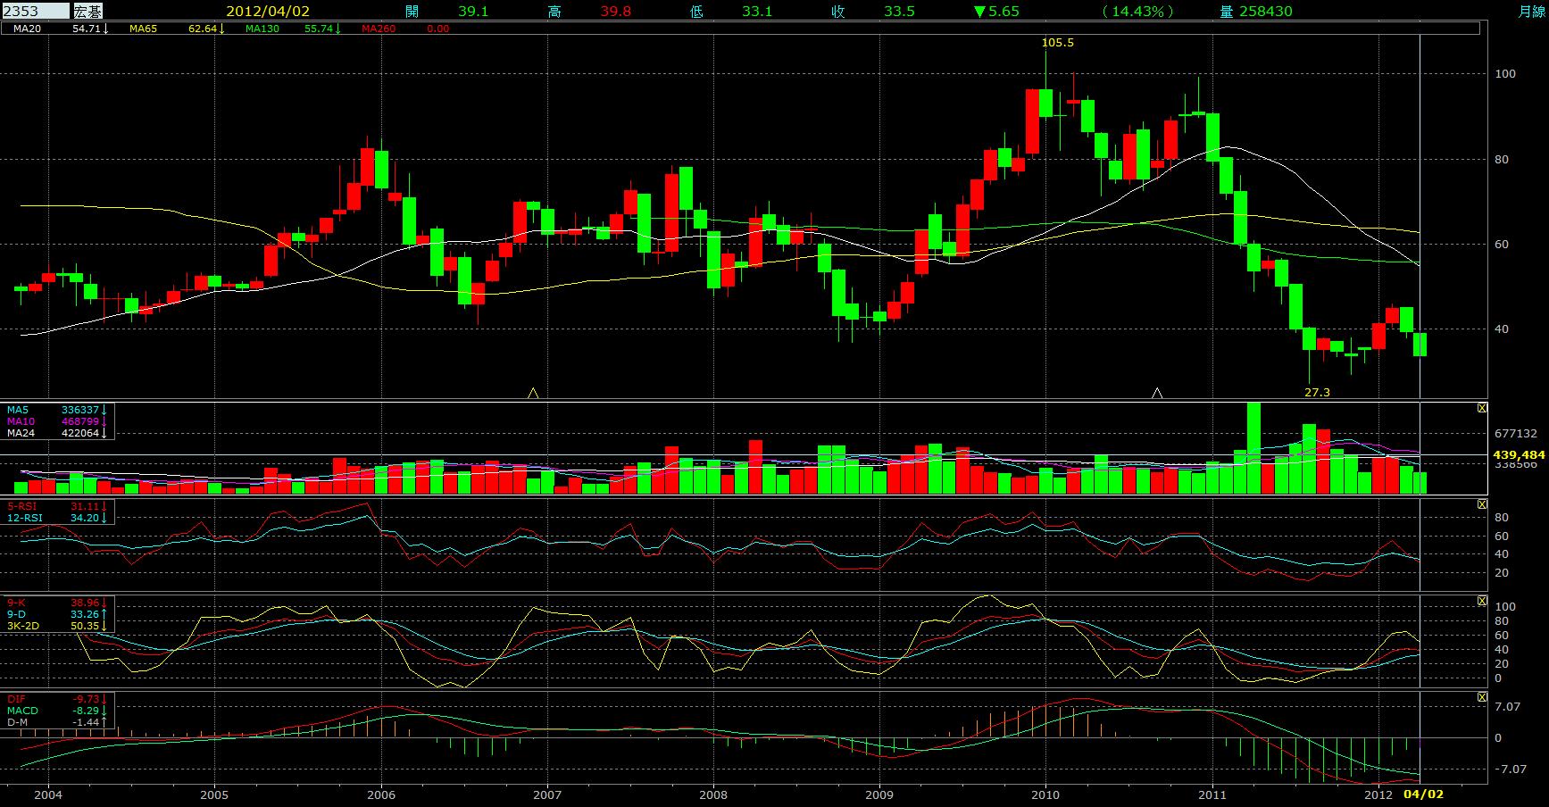This screenshot has height=807, width=1549.
Task: Click the stock code field showing 2353
Action: pyautogui.click(x=35, y=11)
